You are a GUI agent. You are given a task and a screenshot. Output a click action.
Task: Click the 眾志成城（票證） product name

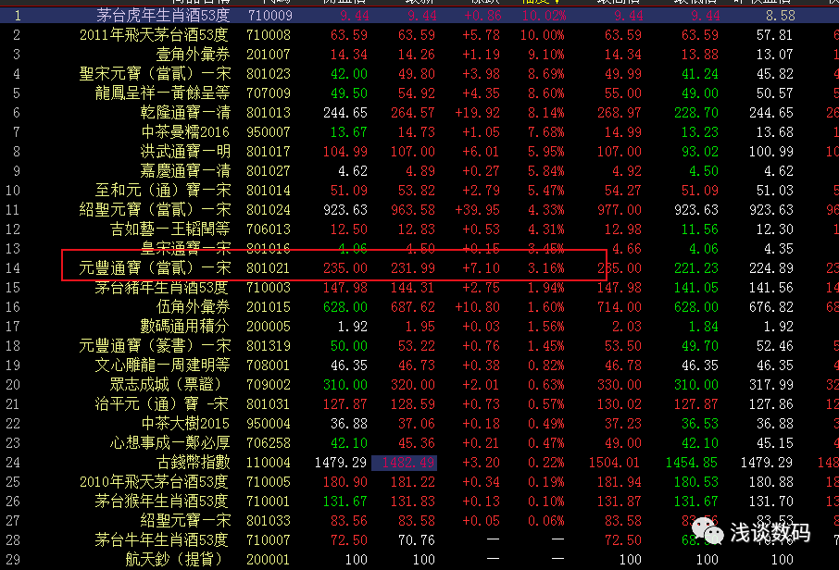coord(166,384)
